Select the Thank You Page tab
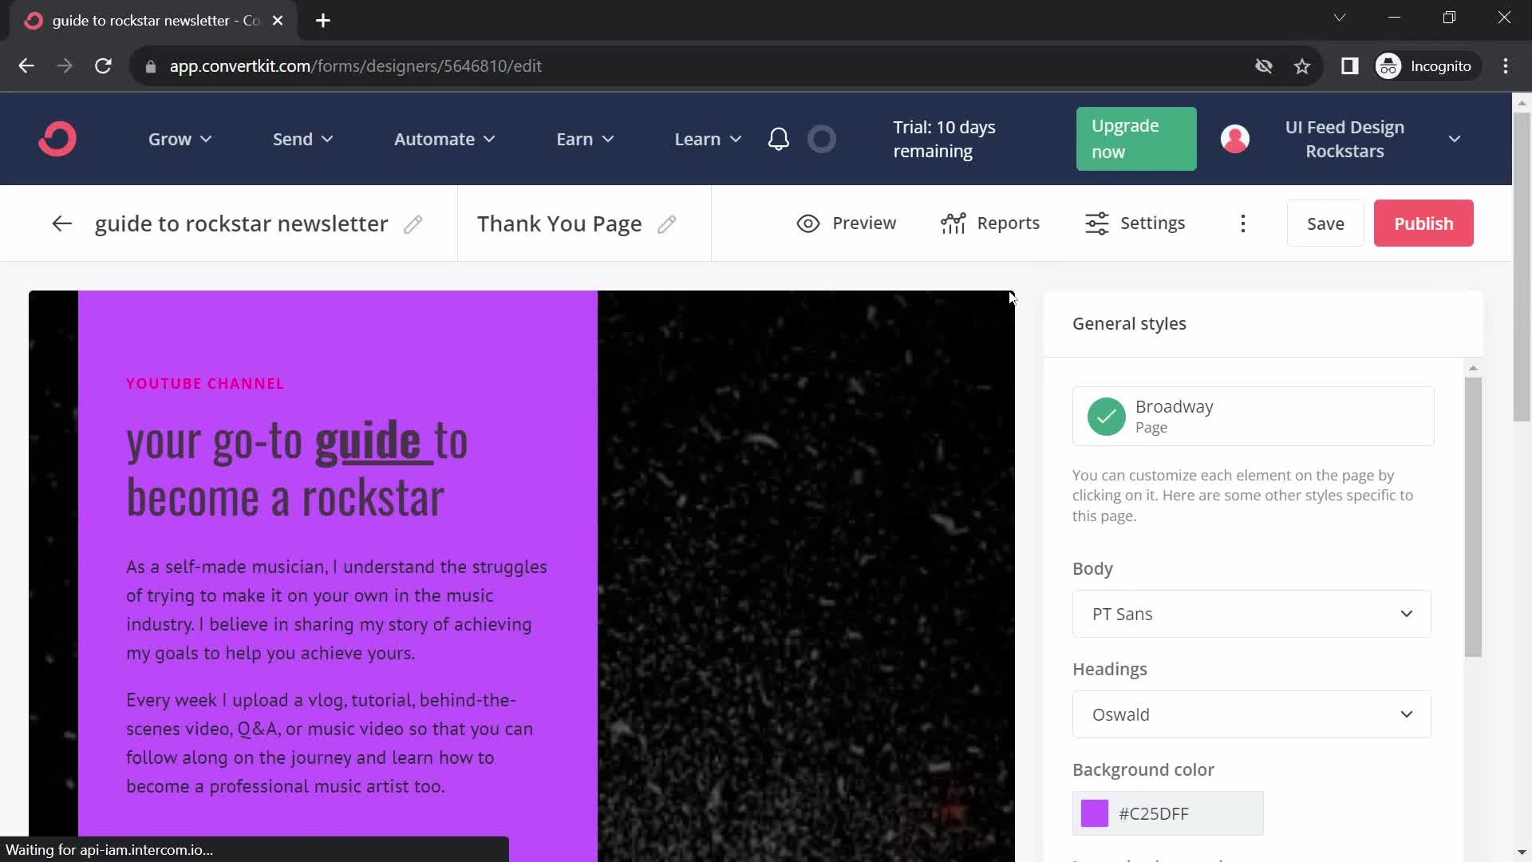 (559, 223)
